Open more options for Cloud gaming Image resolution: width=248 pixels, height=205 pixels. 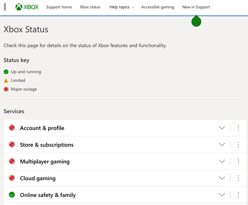point(238,178)
